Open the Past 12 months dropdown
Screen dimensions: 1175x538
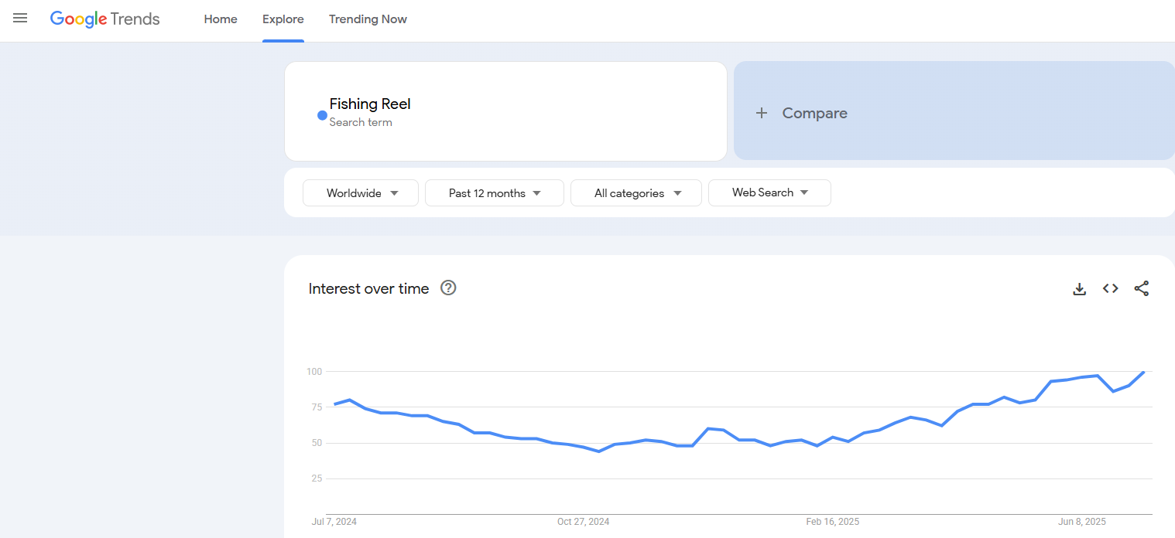tap(495, 193)
